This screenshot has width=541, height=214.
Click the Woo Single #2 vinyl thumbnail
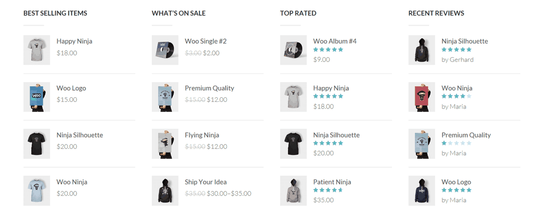click(x=165, y=50)
